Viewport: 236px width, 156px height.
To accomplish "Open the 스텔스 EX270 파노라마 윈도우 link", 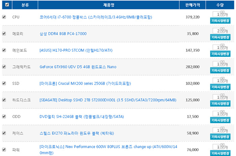I will pos(77,133).
